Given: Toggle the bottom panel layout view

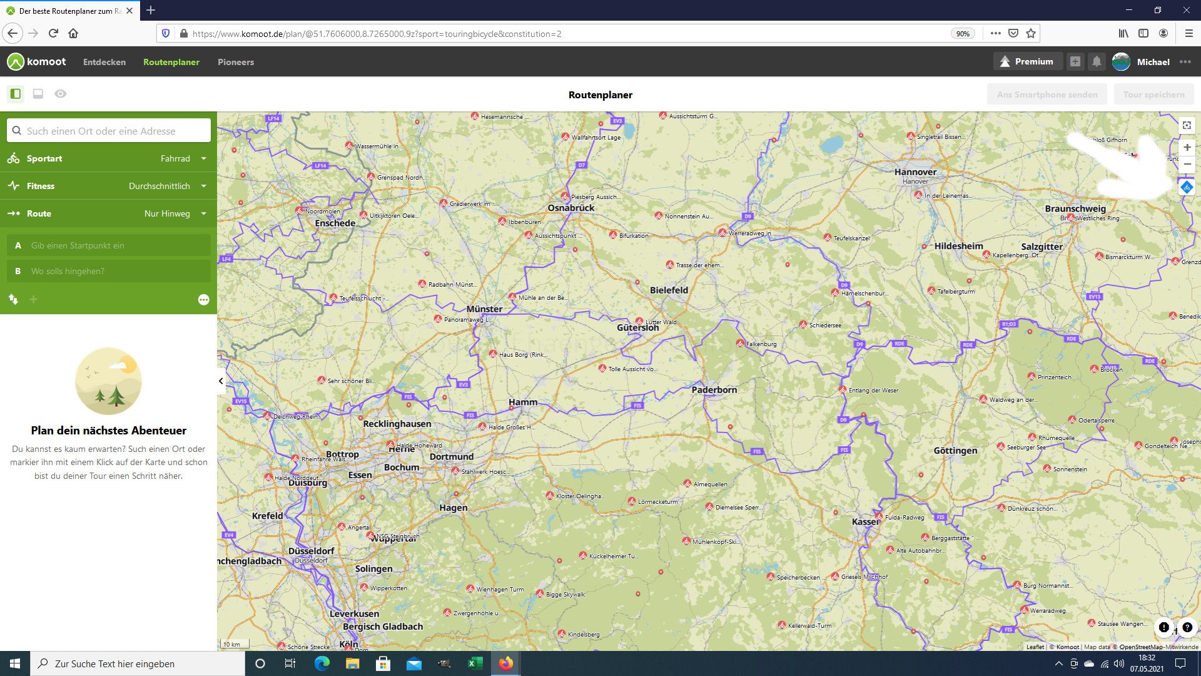Looking at the screenshot, I should point(38,94).
